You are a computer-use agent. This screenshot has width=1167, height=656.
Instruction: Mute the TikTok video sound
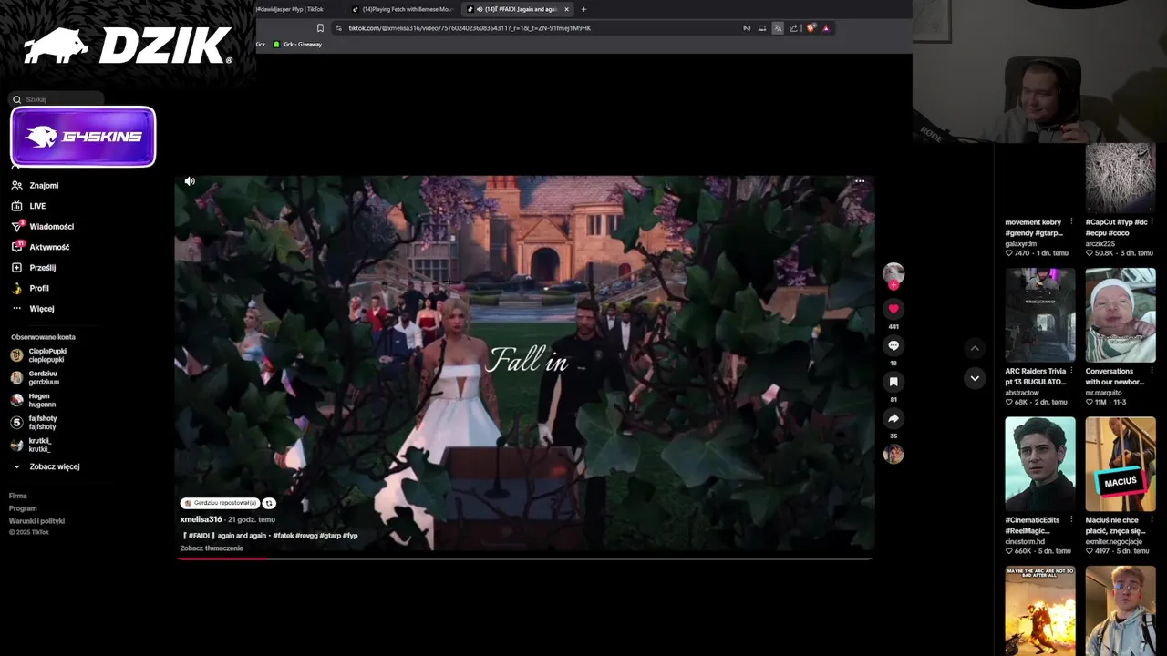click(x=190, y=181)
